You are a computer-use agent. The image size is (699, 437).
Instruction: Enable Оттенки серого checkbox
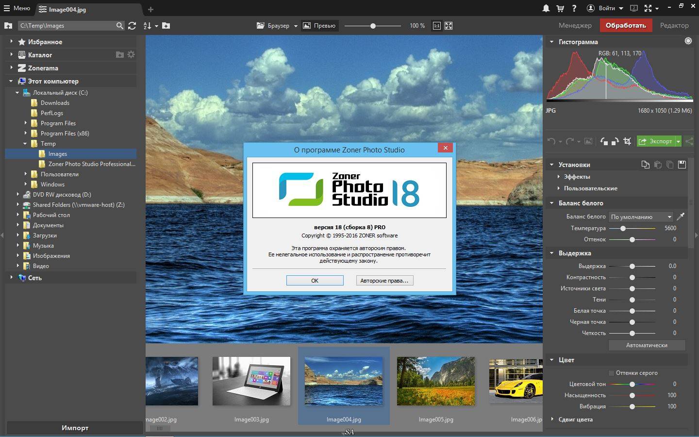click(611, 373)
